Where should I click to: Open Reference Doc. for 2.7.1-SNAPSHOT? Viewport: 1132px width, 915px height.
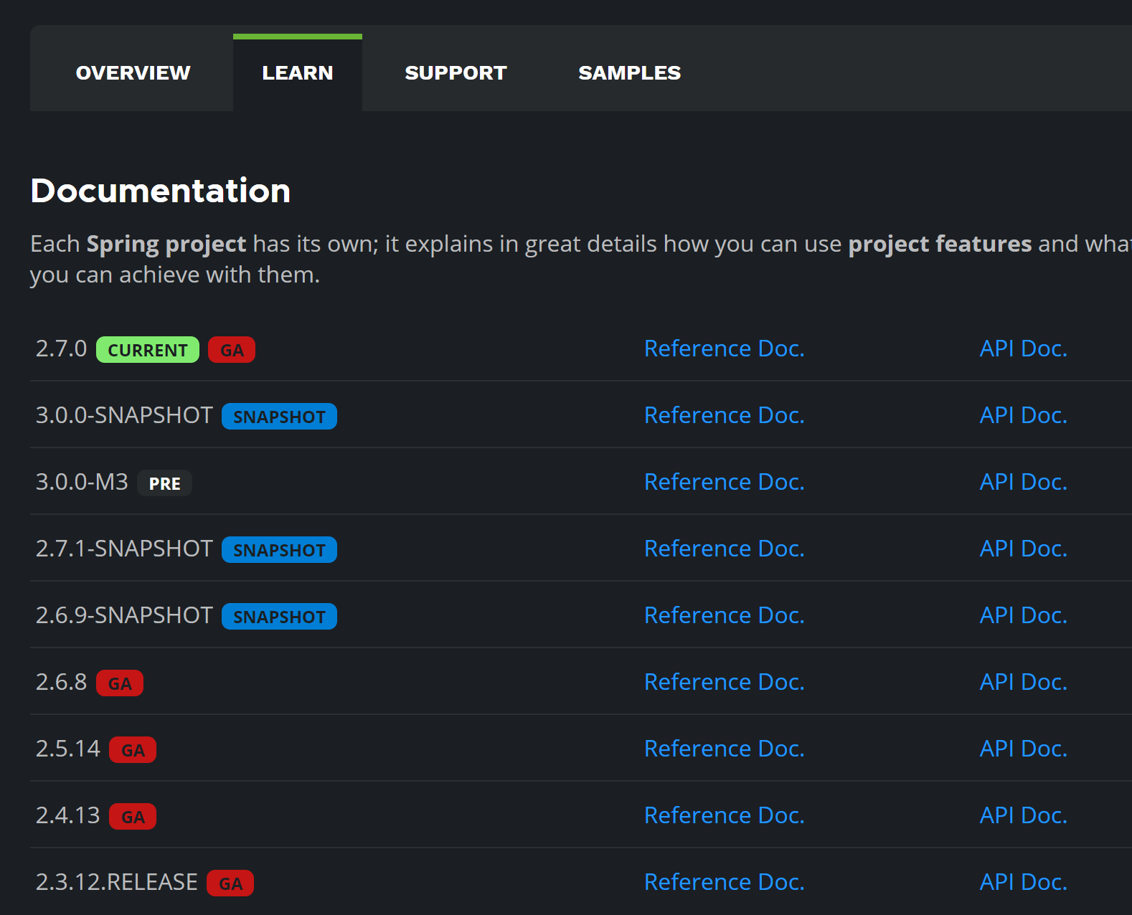724,549
